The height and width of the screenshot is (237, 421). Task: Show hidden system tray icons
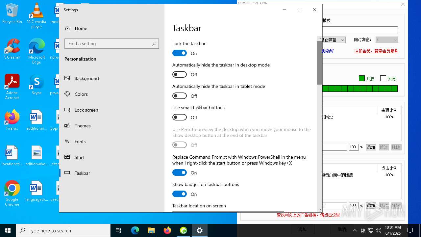click(x=355, y=230)
